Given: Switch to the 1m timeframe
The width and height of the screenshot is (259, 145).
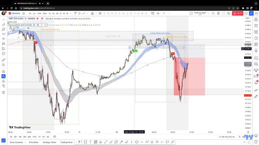Looking at the screenshot, I should 30,13.
